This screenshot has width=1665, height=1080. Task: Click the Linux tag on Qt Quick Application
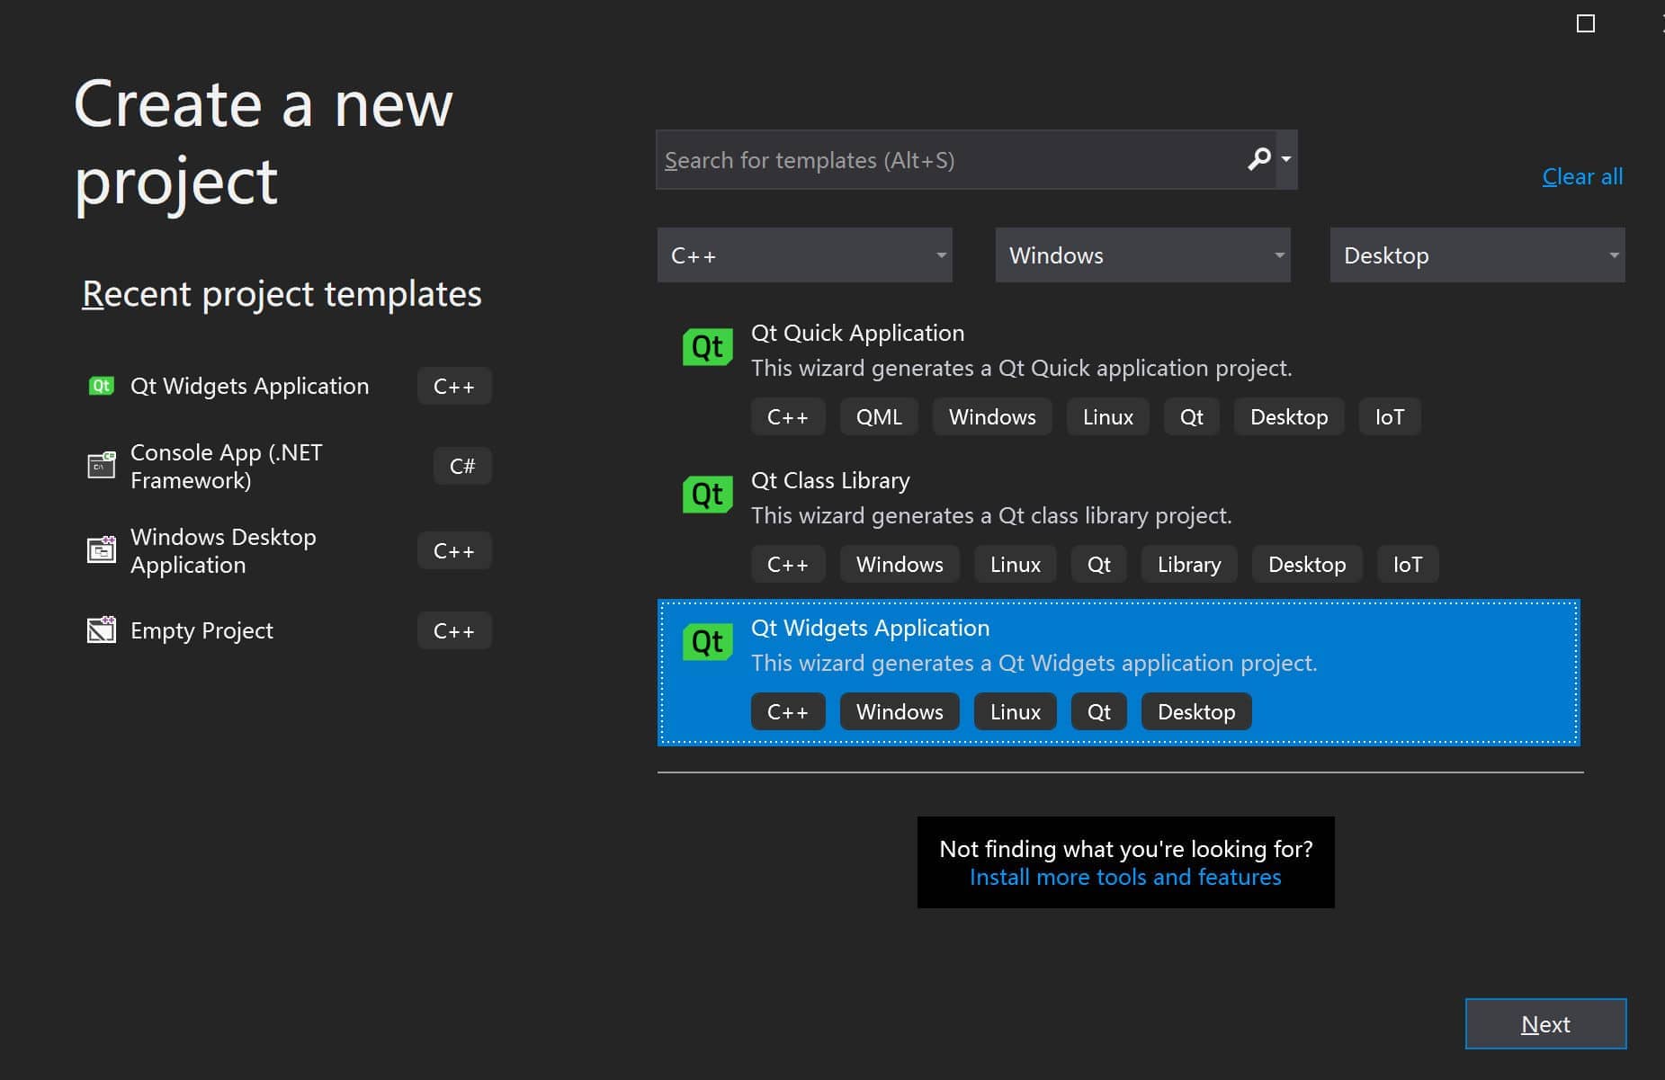(x=1108, y=416)
